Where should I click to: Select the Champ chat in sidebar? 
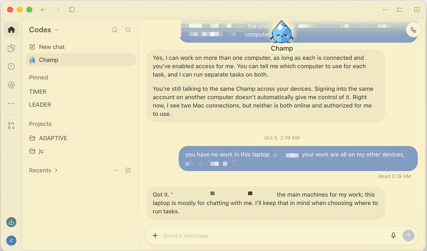point(81,60)
